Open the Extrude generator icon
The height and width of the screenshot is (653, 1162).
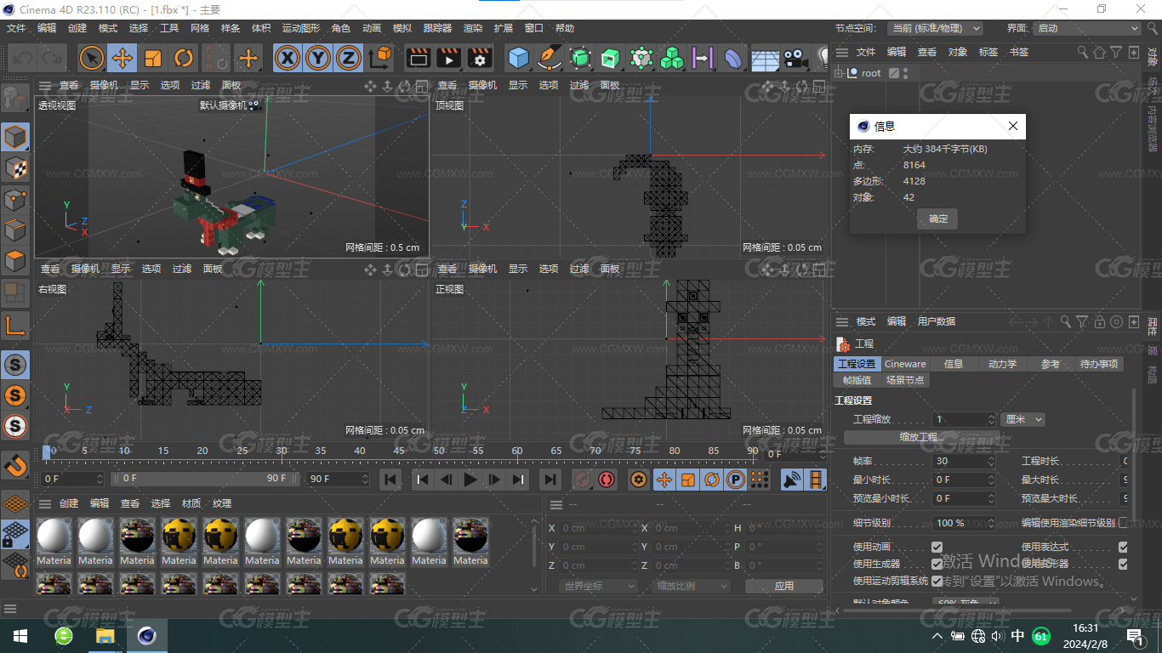(611, 58)
